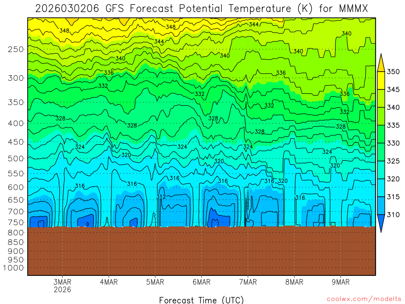Click the "950" pressure level label
Screen dimensions: 405x304
[16, 260]
